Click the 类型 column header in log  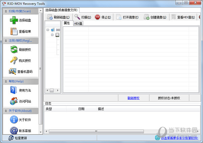pyautogui.click(x=55, y=109)
